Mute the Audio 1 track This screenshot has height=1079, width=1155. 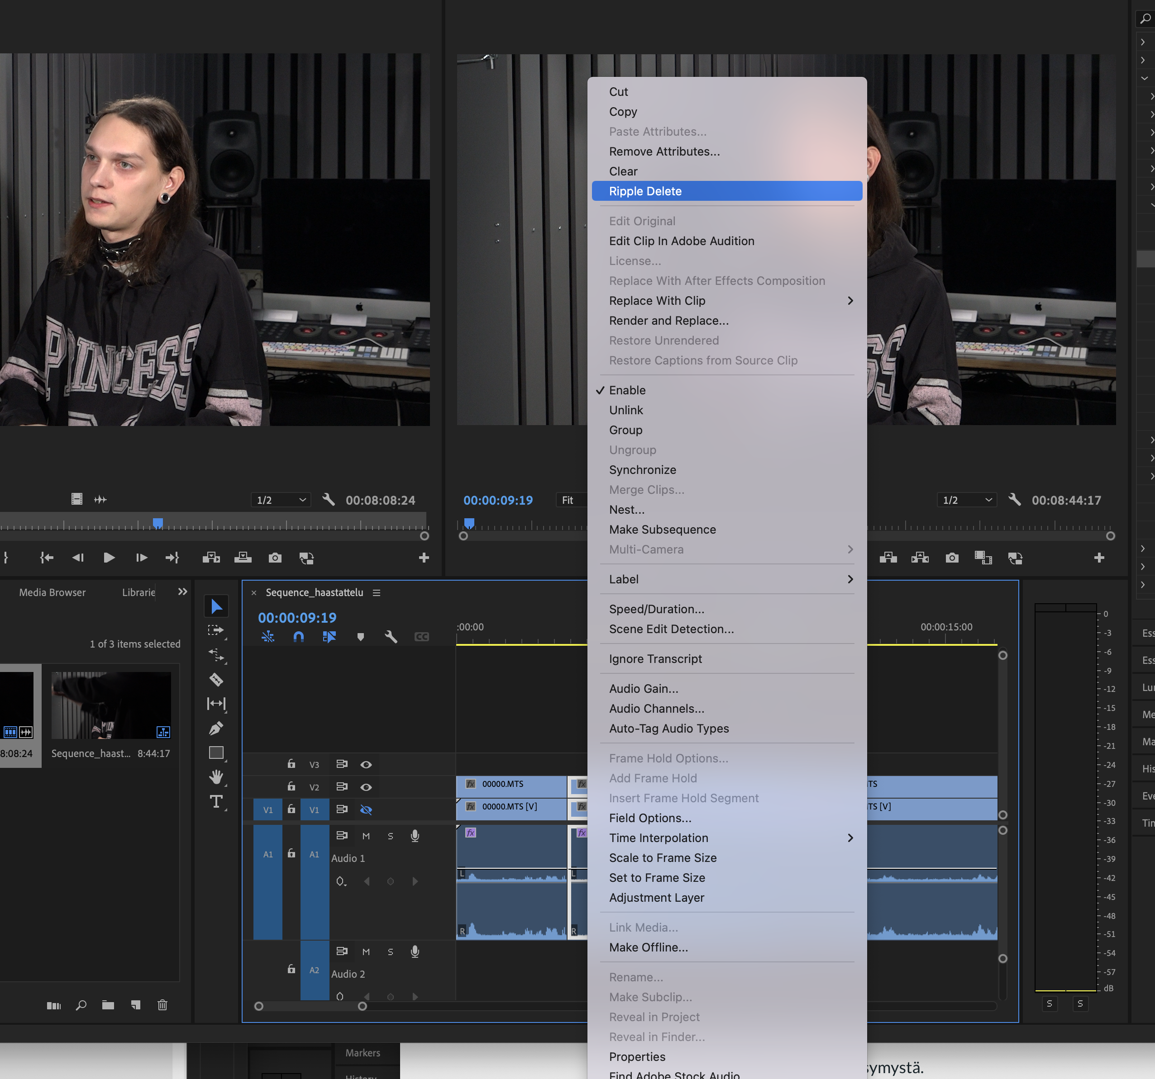[366, 836]
